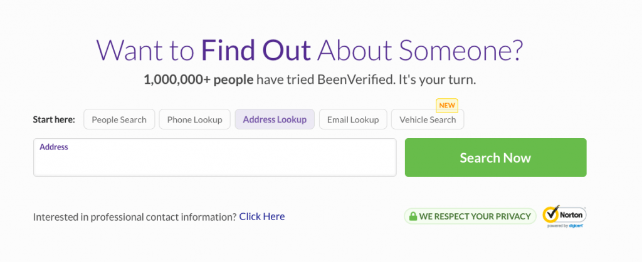Click the 1,000,000+ people bold text
The image size is (642, 262).
[x=199, y=79]
